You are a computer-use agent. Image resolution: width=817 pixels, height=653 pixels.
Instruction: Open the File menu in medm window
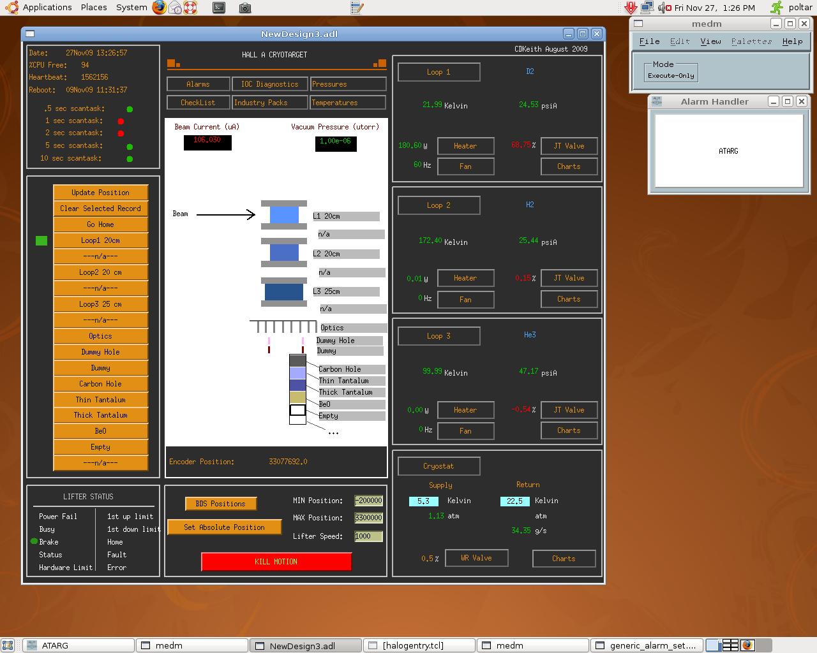pyautogui.click(x=650, y=41)
